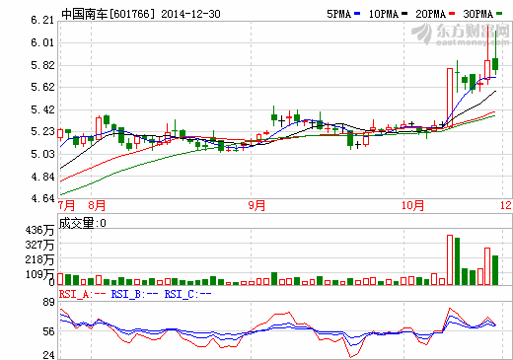Image resolution: width=513 pixels, height=360 pixels.
Task: Click the 5.82 price axis label
Action: coord(42,65)
